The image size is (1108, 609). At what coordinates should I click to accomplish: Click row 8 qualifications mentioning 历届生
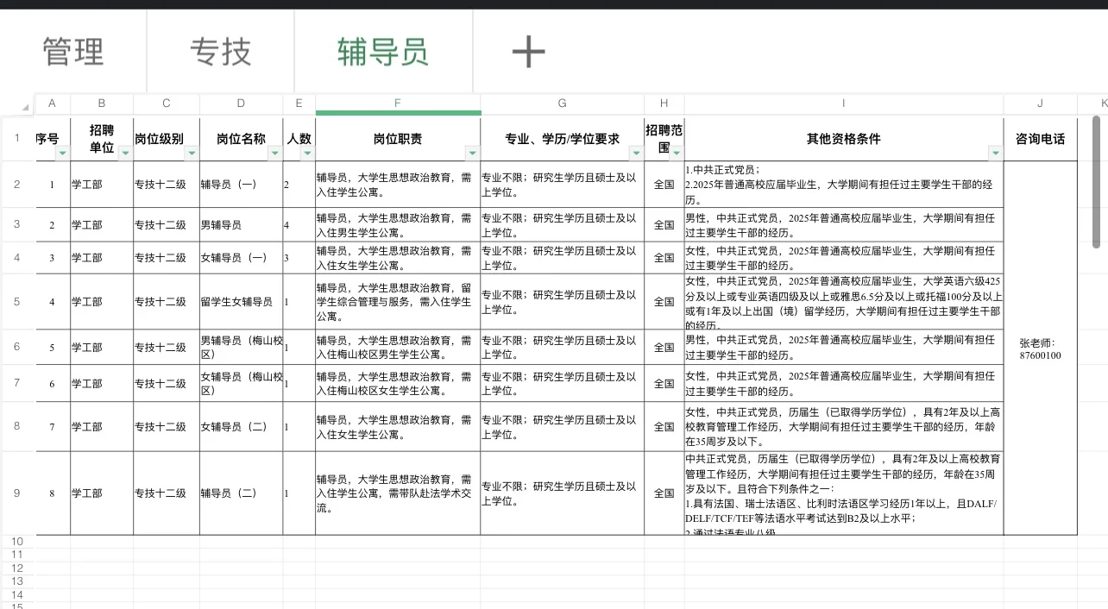[844, 426]
